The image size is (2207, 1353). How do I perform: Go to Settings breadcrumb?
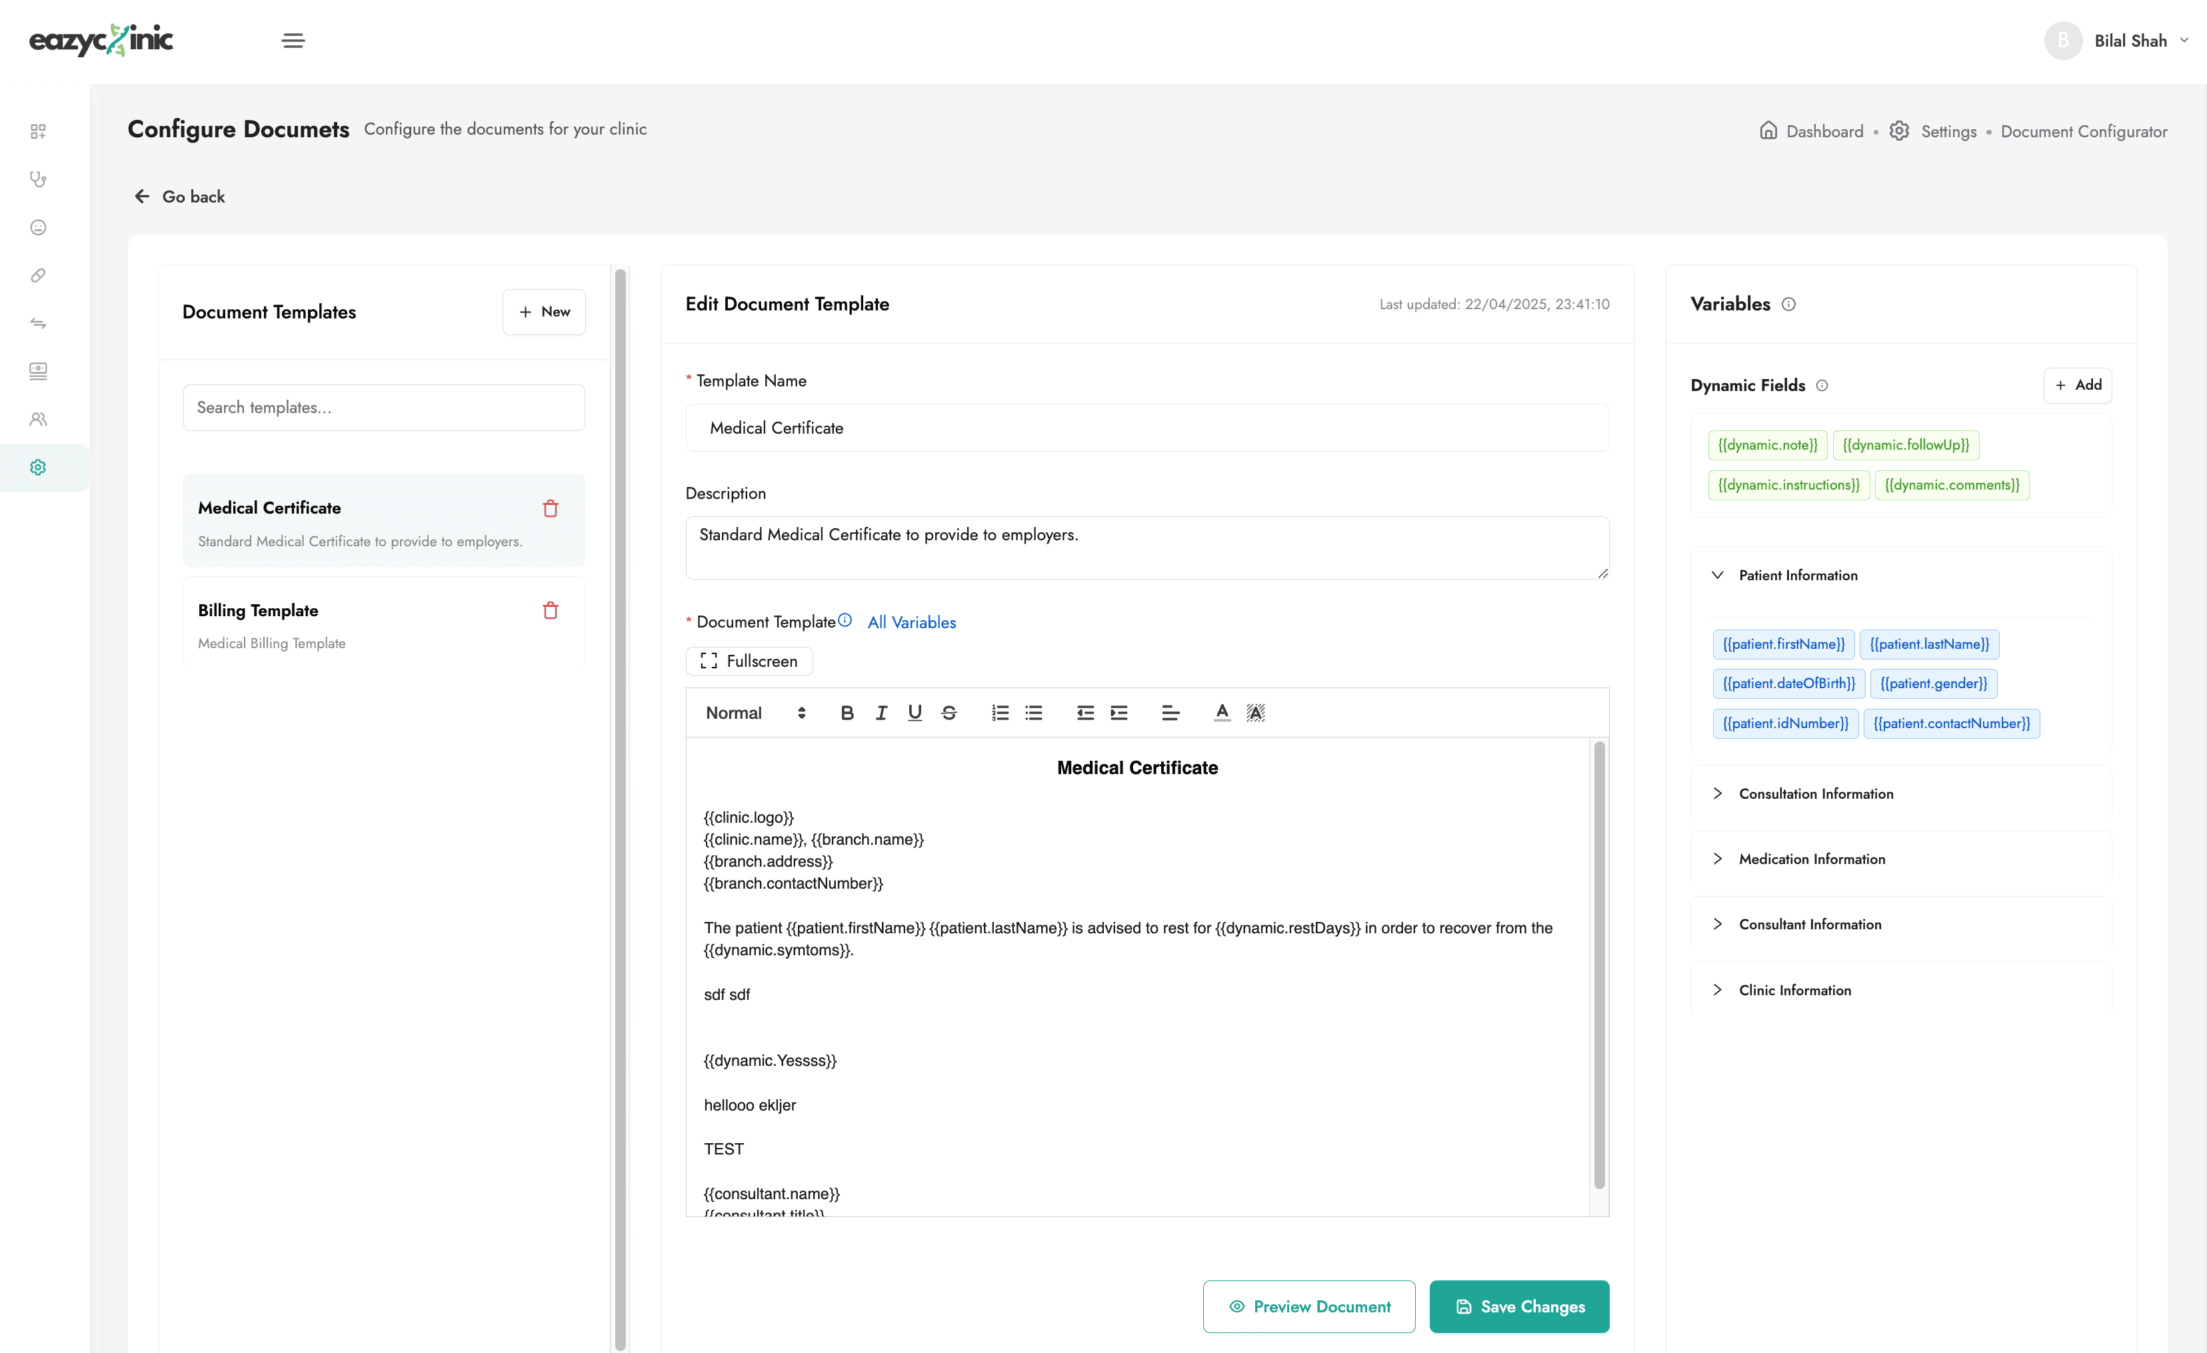(1933, 132)
